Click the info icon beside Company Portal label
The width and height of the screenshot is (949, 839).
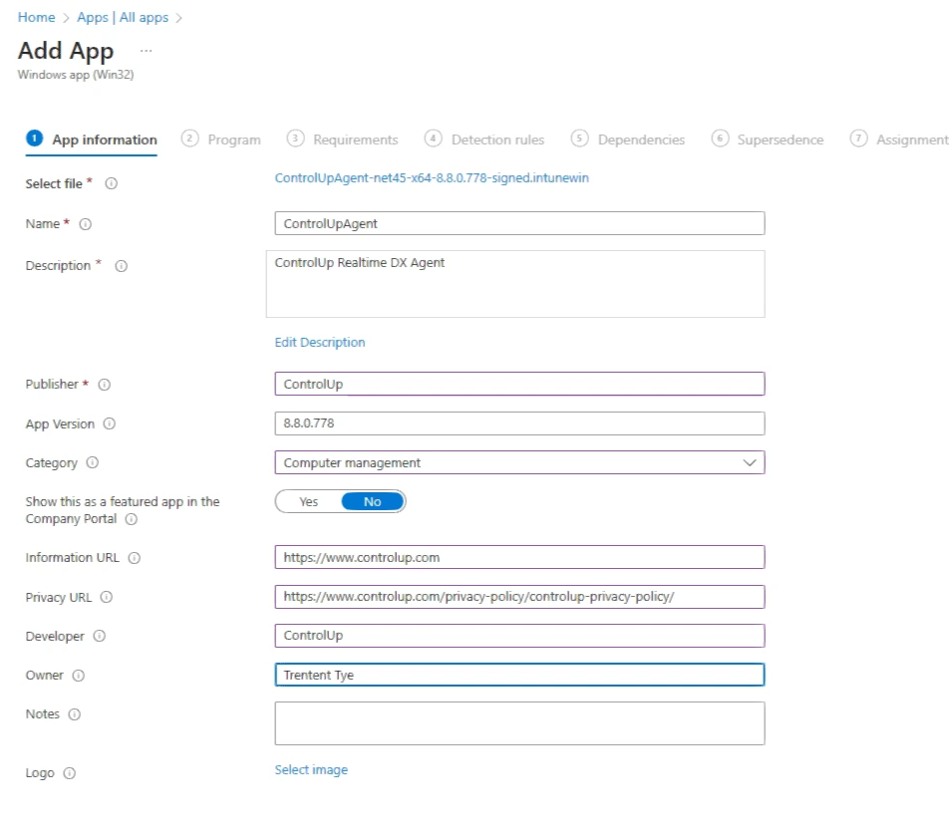[132, 519]
